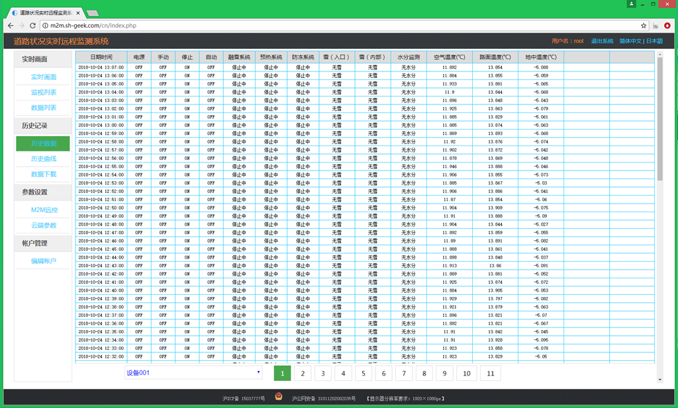Screen dimensions: 678x408
Task: Expand the 设备001 device dropdown
Action: tap(193, 373)
